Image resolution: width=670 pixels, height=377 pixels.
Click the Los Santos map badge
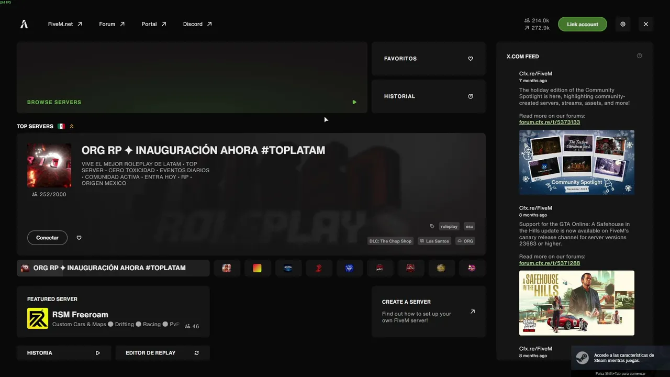pos(434,241)
